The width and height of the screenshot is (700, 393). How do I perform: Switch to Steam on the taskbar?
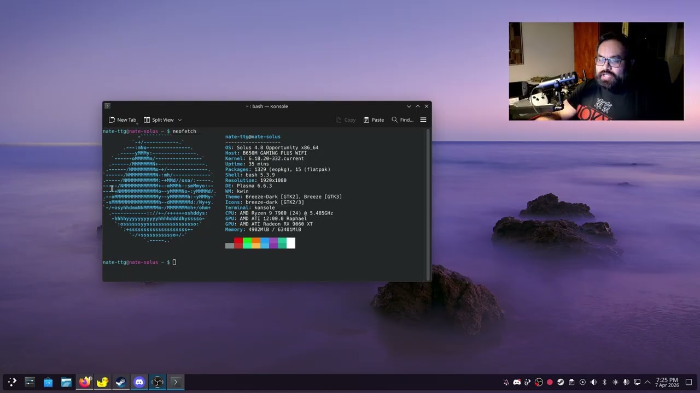[x=120, y=382]
